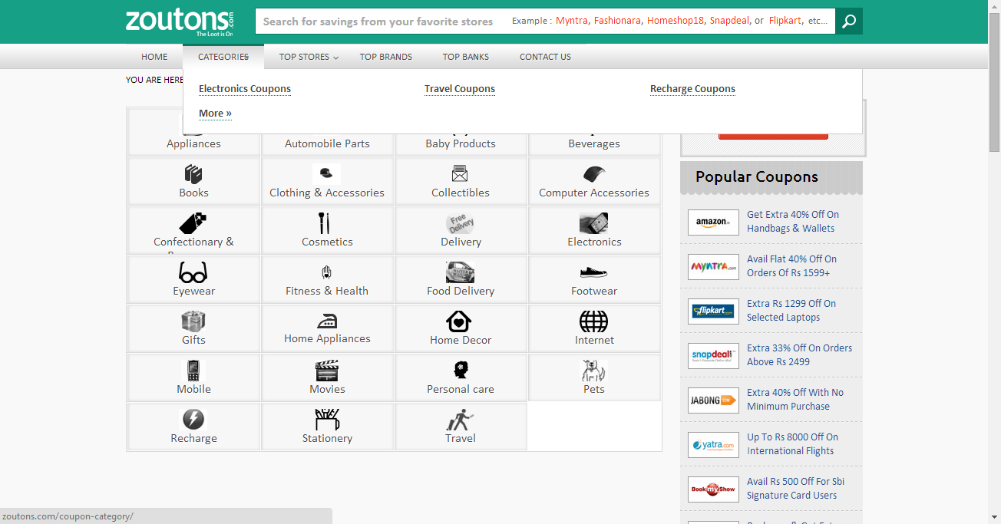Open the Home Decor house icon
1001x524 pixels.
click(458, 321)
